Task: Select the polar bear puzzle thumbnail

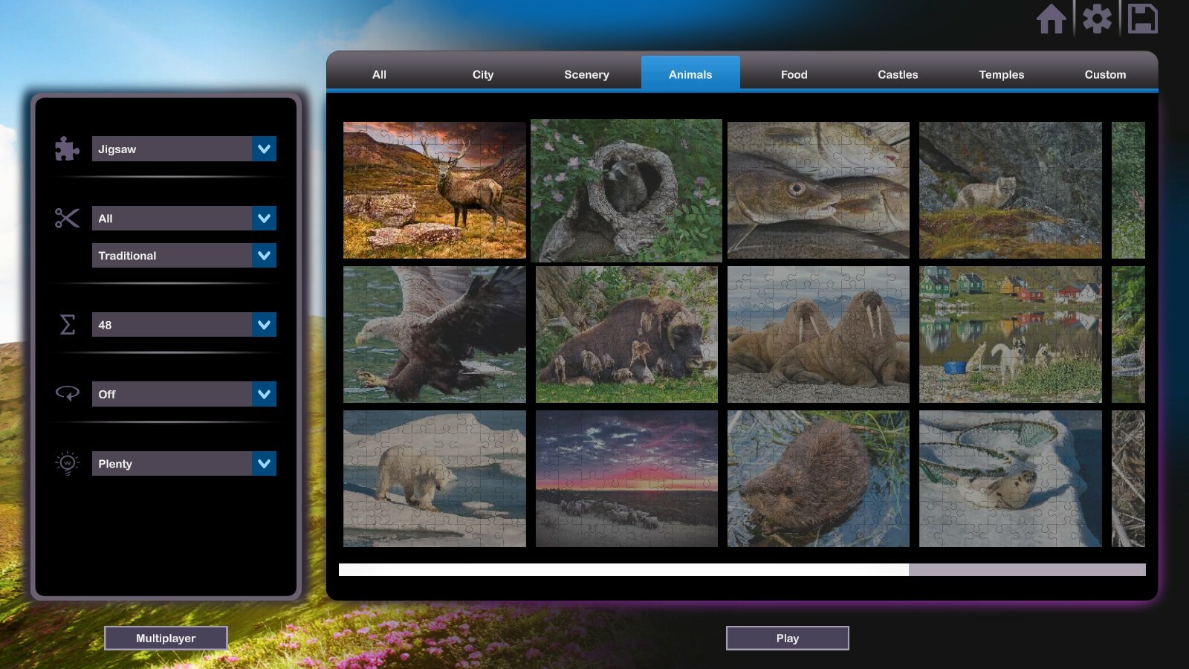Action: coord(433,479)
